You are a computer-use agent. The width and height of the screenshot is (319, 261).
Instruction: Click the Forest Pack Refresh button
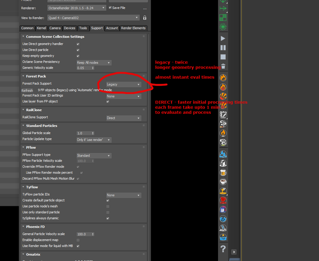pos(27,91)
